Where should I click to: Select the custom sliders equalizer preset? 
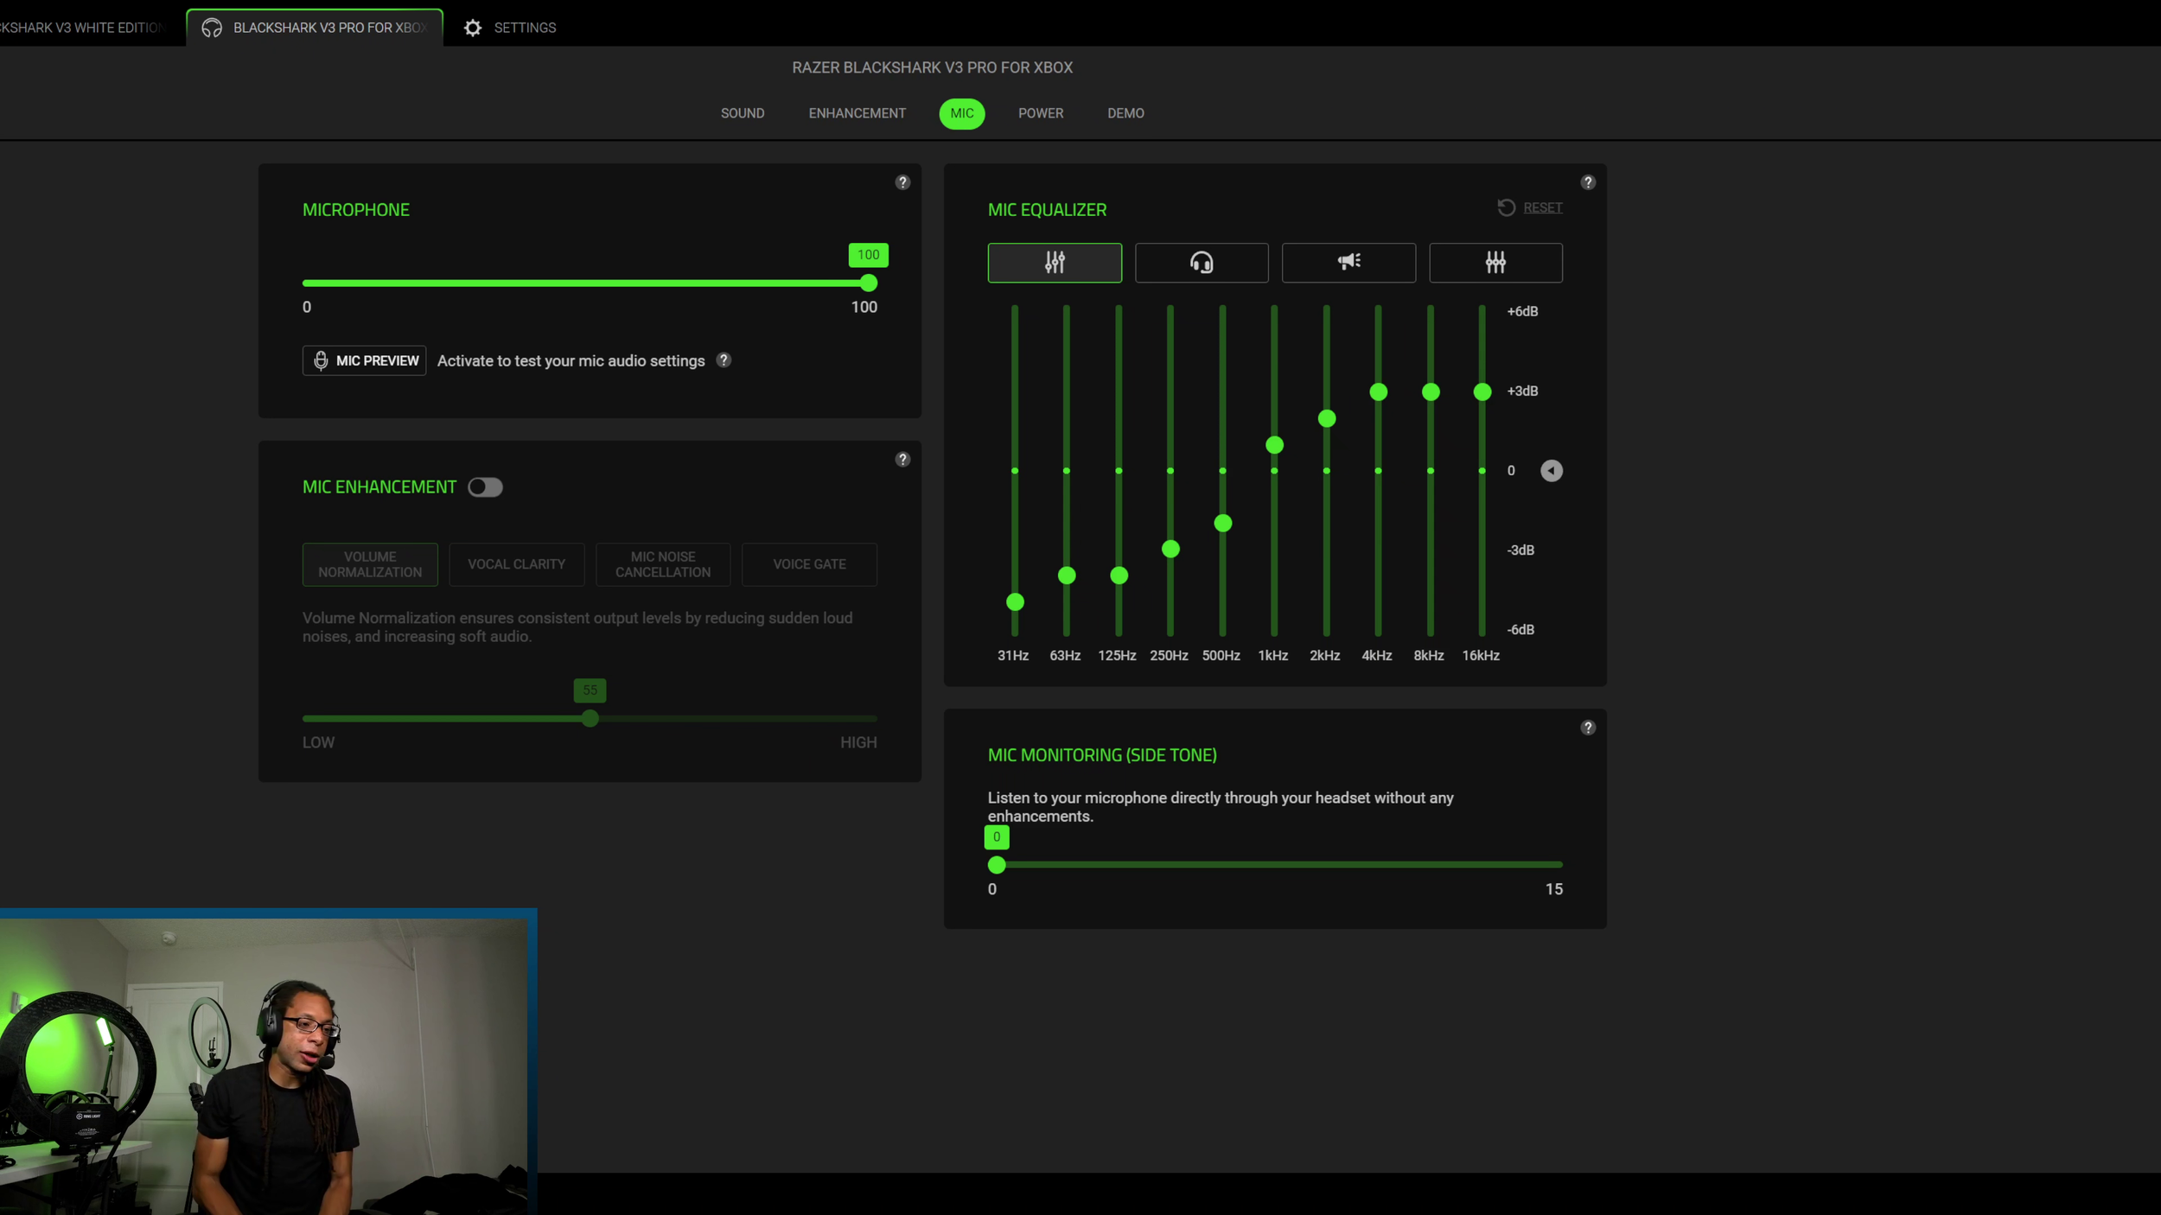[x=1495, y=262]
